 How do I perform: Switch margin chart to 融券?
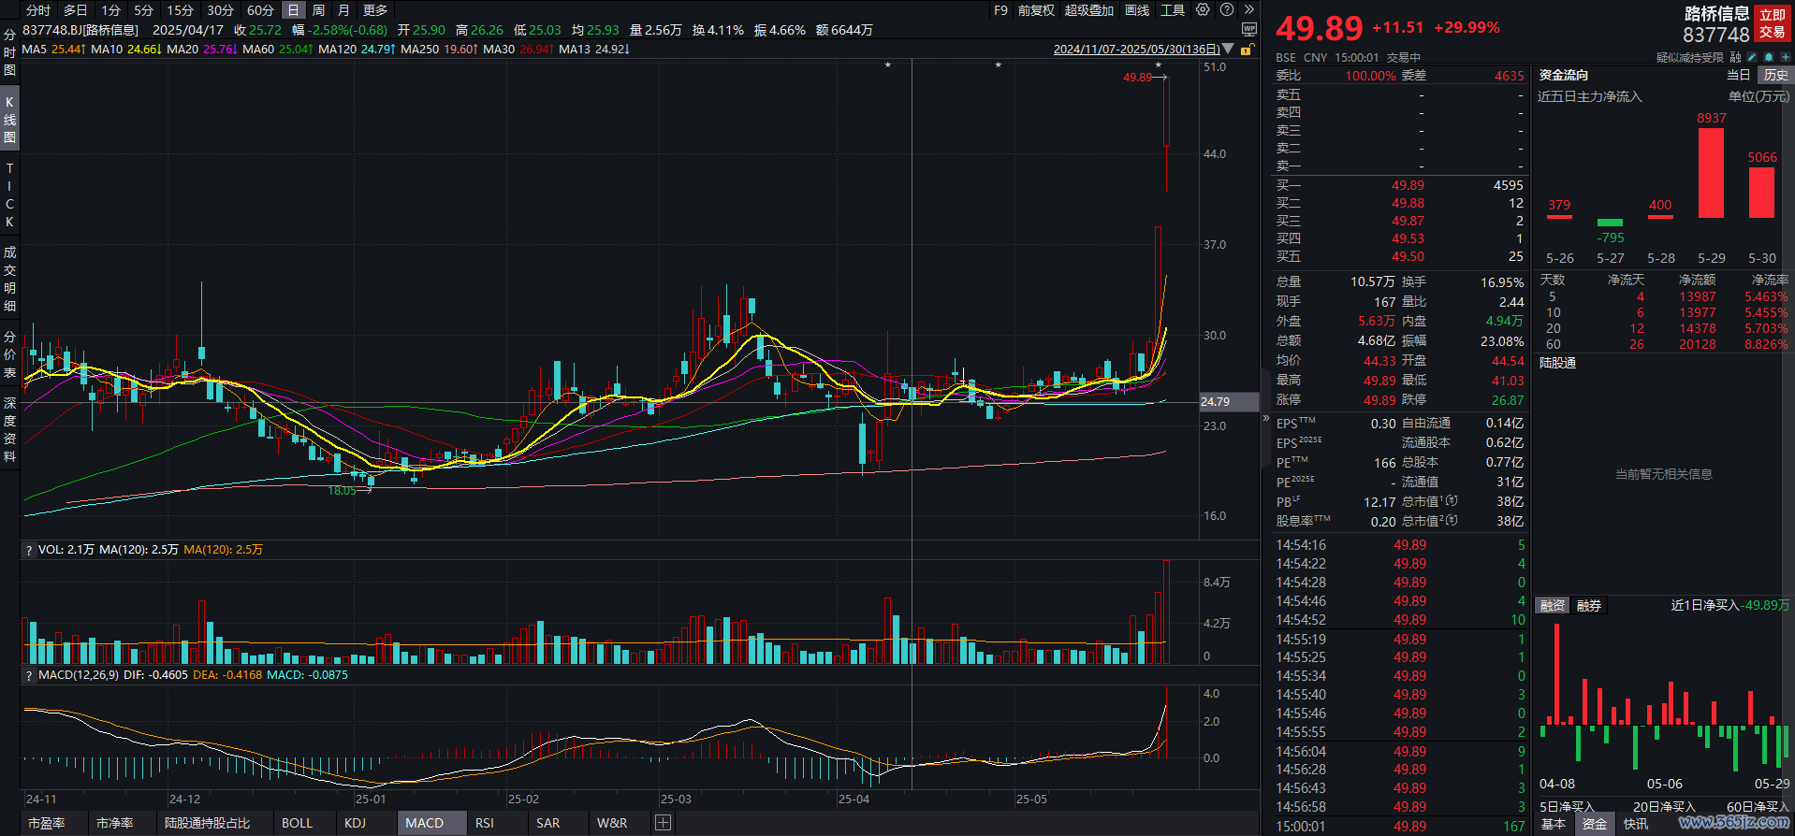1589,606
